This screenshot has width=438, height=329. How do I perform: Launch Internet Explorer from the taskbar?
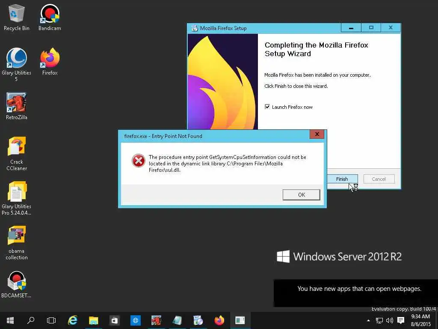click(x=73, y=320)
